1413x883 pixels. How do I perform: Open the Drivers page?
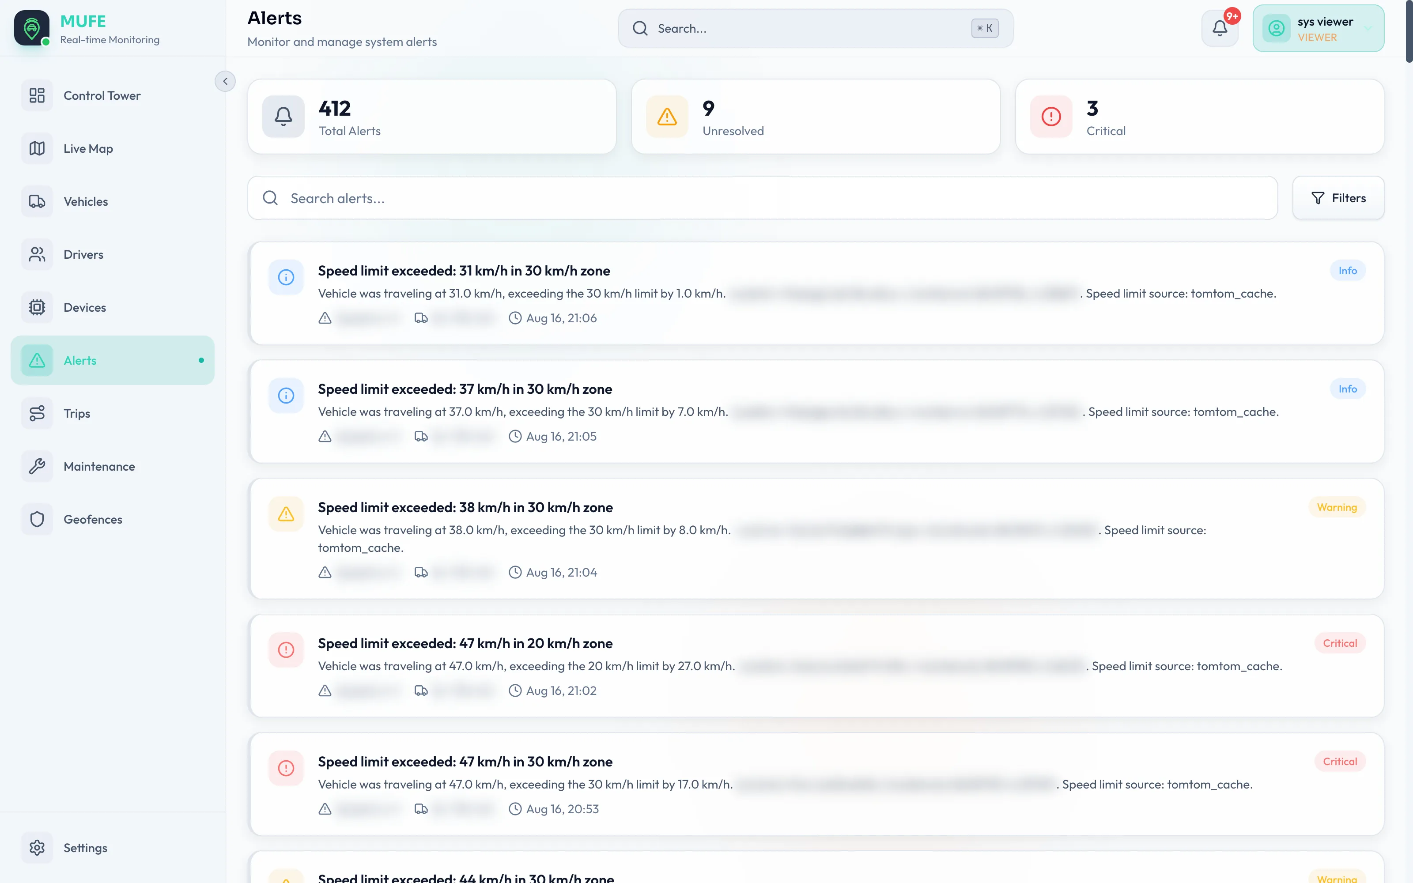click(x=113, y=255)
